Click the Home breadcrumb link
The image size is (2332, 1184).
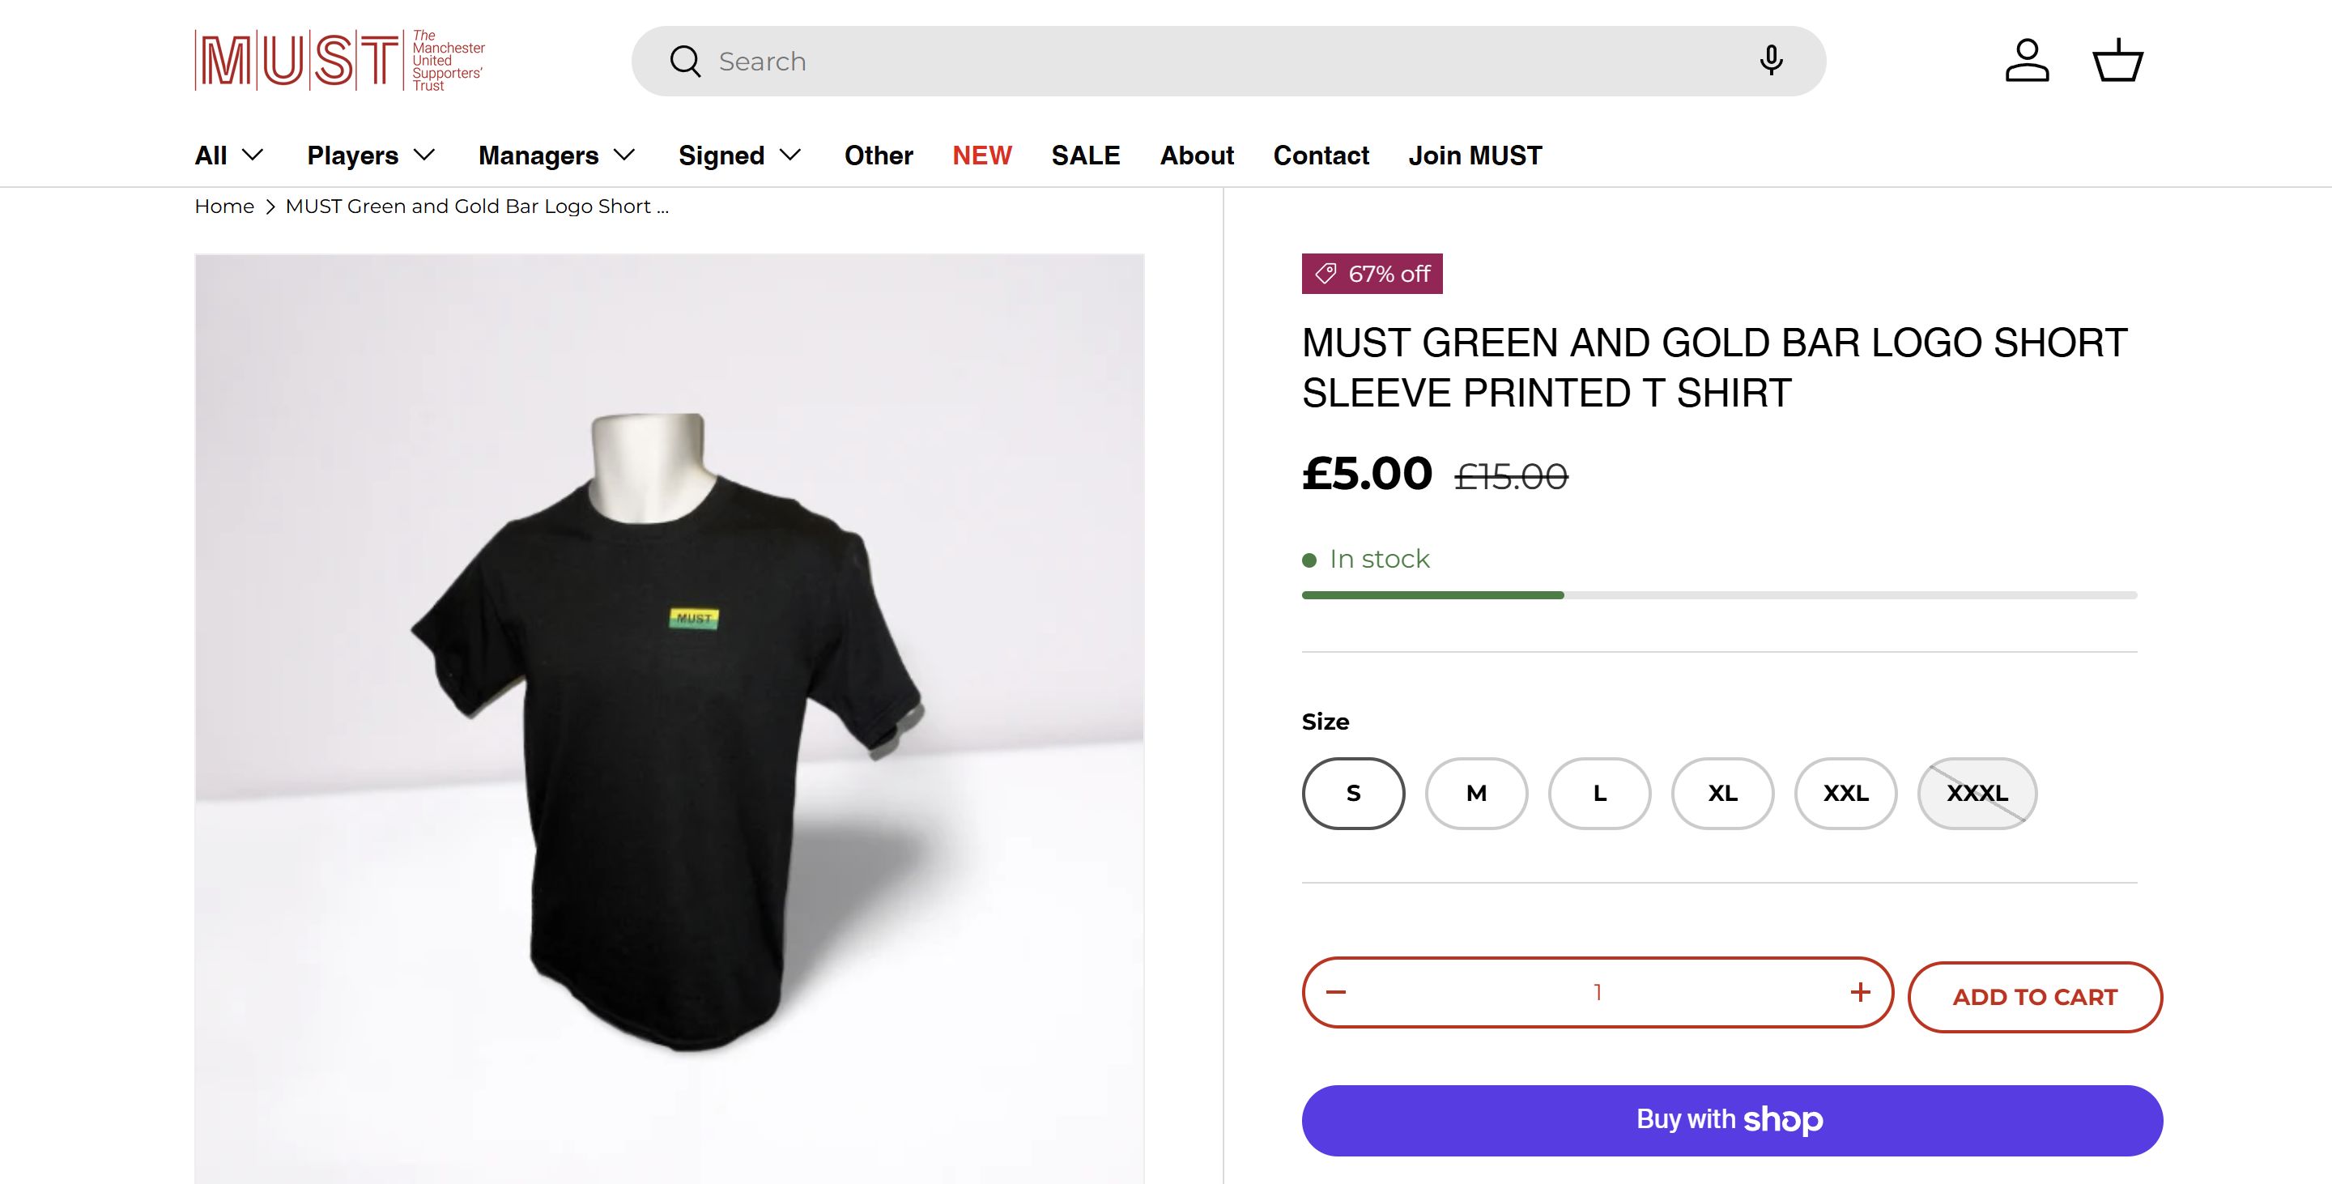point(224,207)
